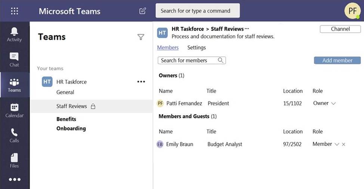Show more apps via sidebar ellipsis

[x=15, y=180]
